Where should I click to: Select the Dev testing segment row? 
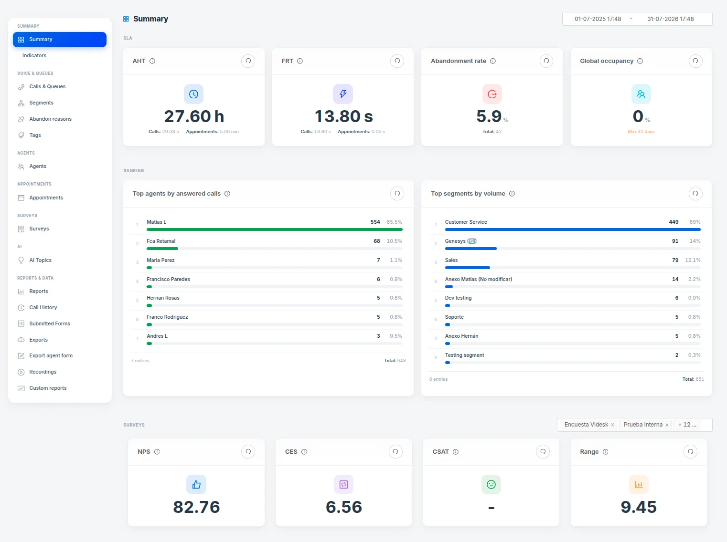pyautogui.click(x=567, y=301)
